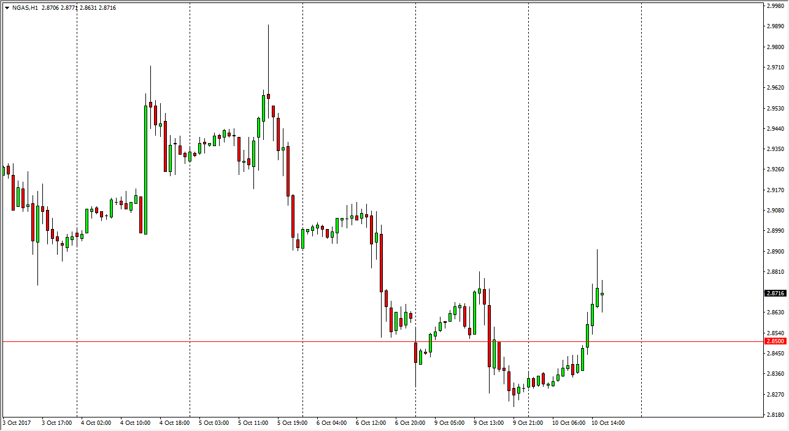789x431 pixels.
Task: Open the dropdown arrow beside NGAS,H1
Action: point(7,8)
